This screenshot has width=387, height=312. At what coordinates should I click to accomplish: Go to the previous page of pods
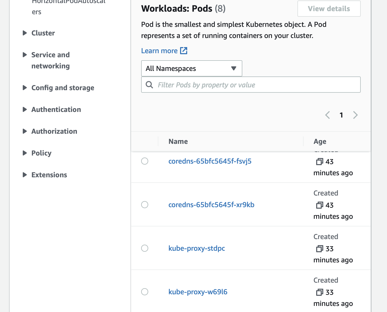point(328,115)
